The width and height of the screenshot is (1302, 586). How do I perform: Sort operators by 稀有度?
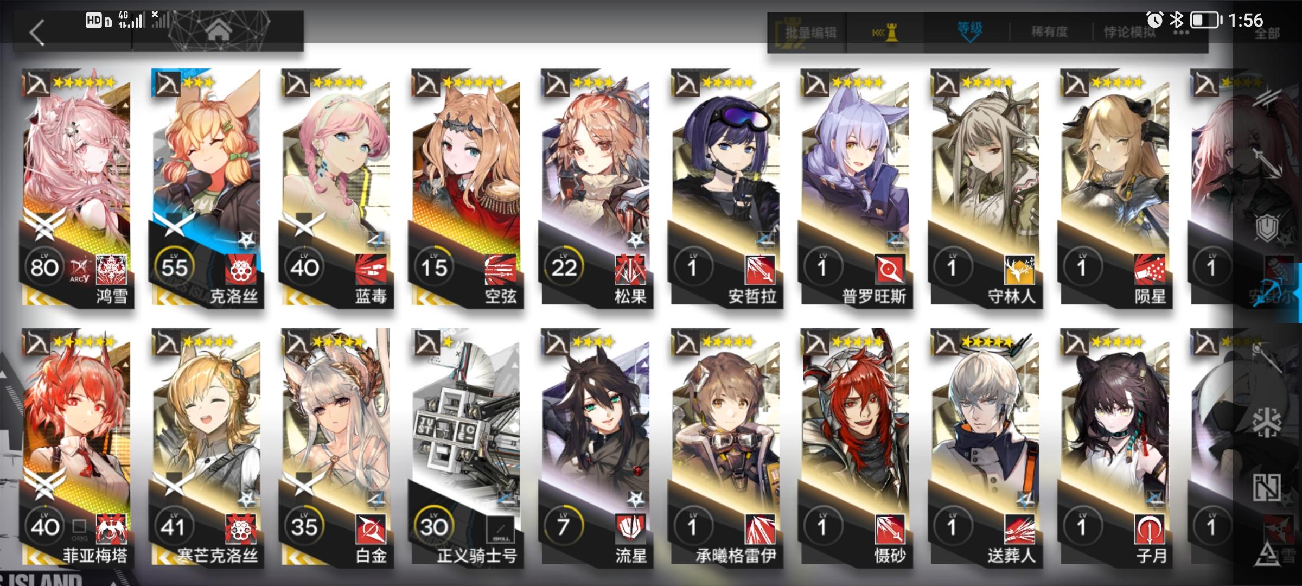1049,31
